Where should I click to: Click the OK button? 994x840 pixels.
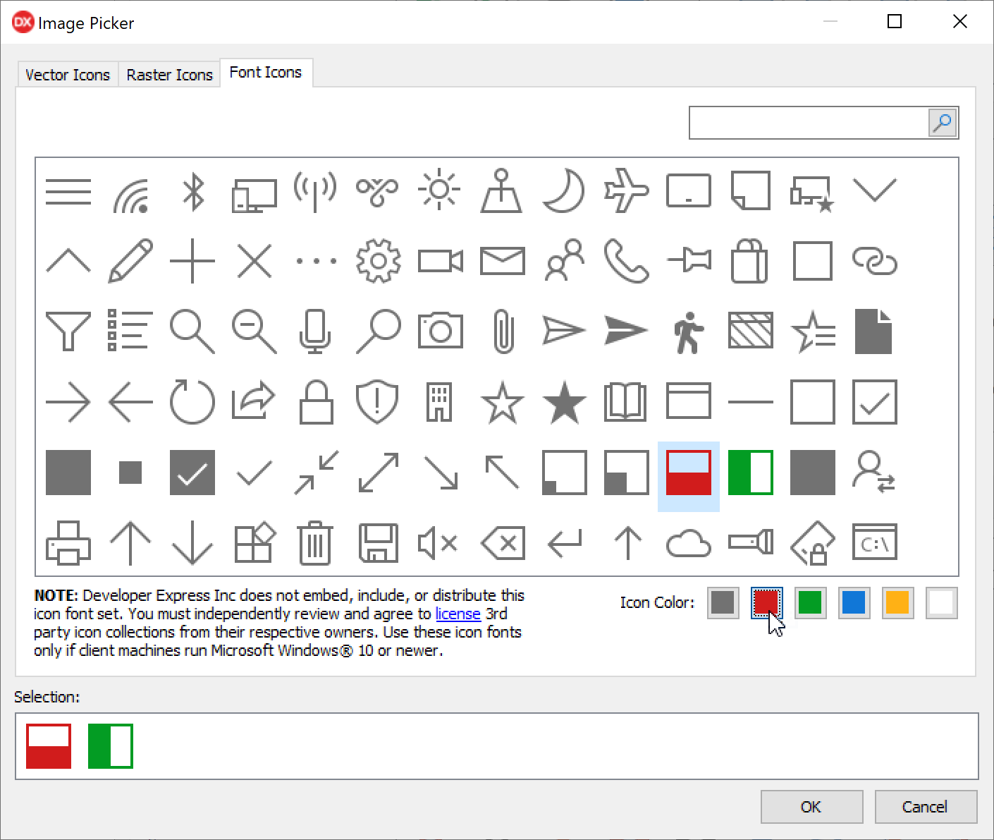coord(811,807)
